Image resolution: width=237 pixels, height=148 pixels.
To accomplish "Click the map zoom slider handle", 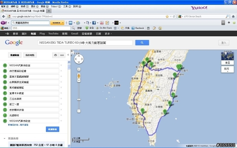I will [x=79, y=100].
